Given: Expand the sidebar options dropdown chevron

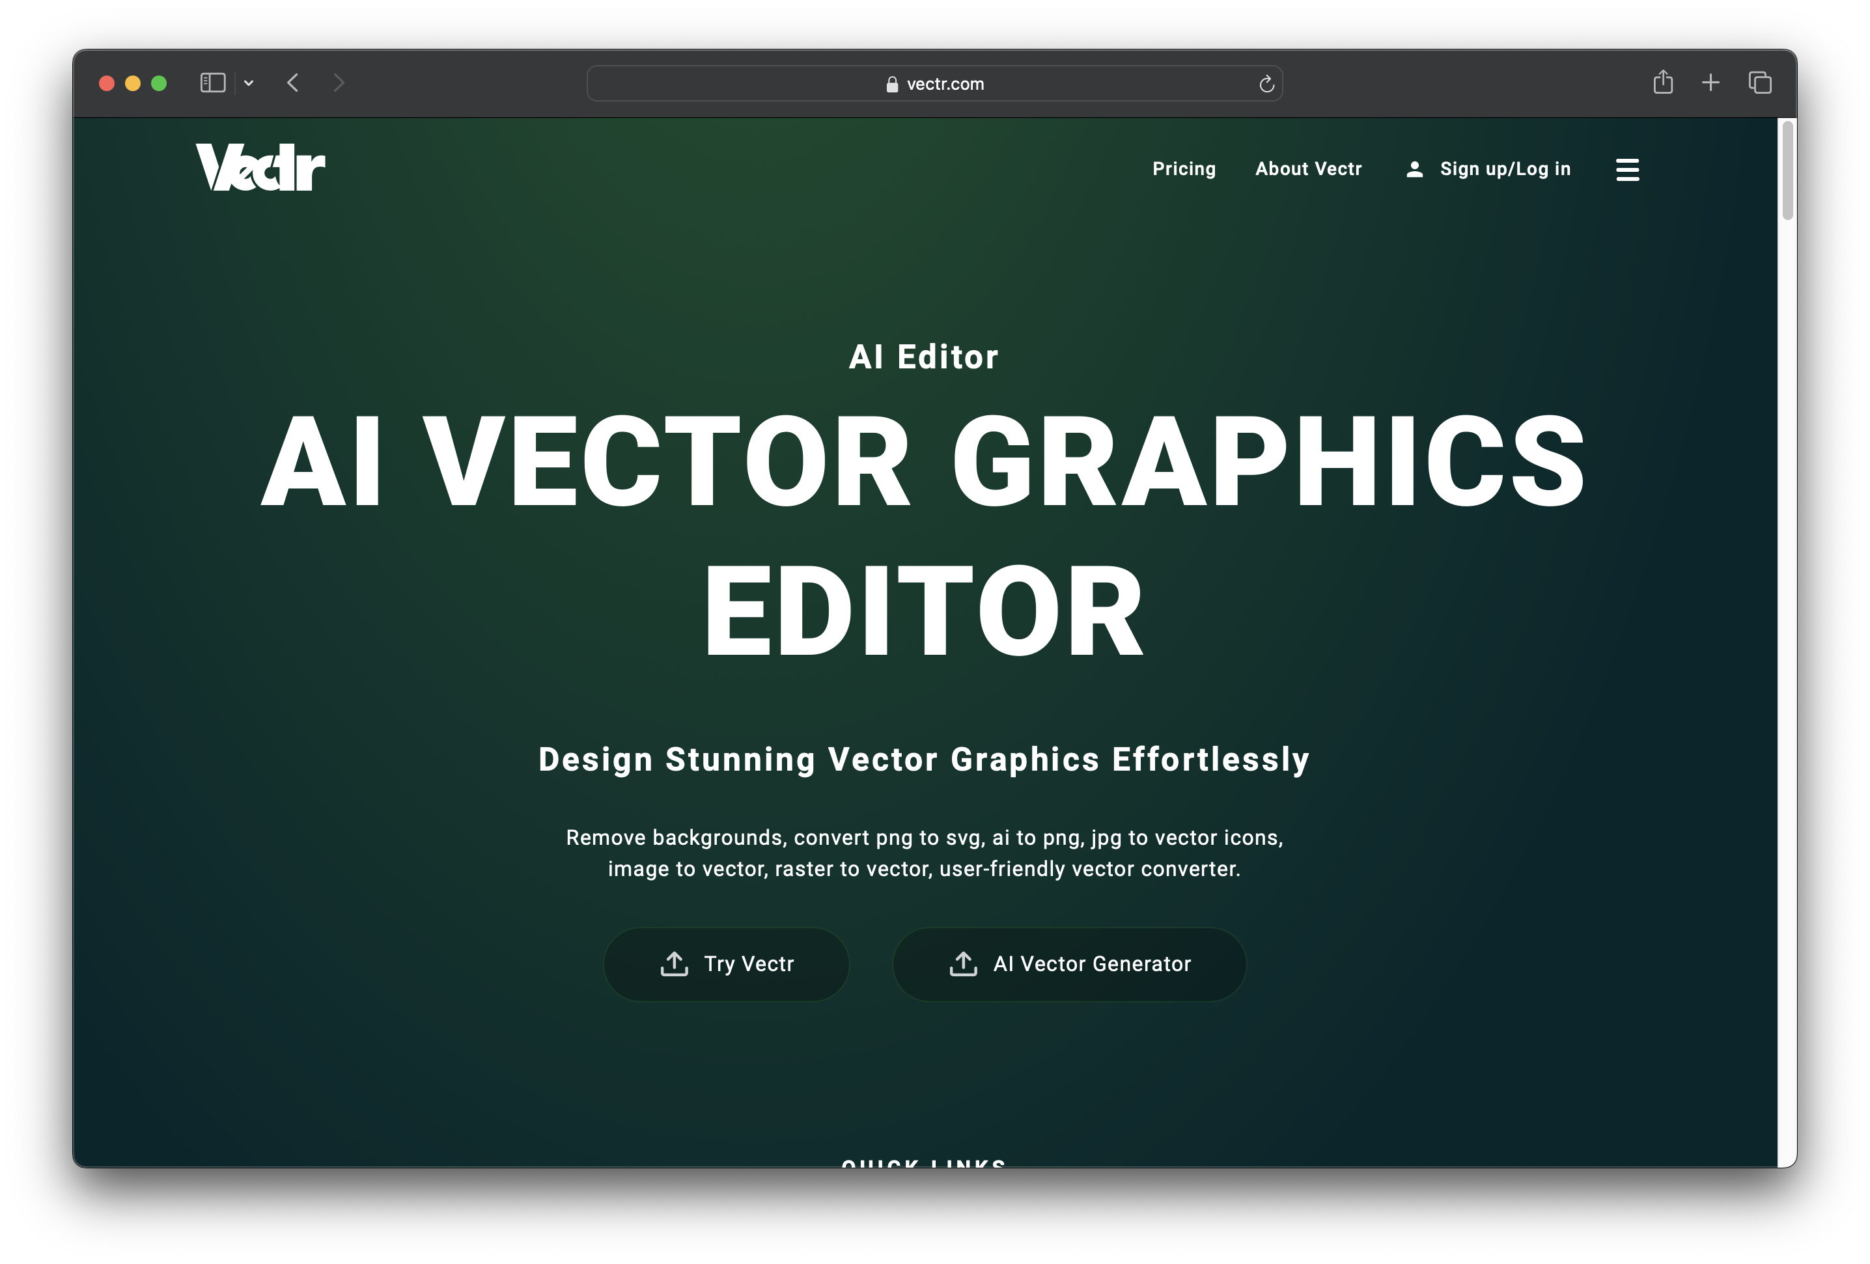Looking at the screenshot, I should pos(249,83).
